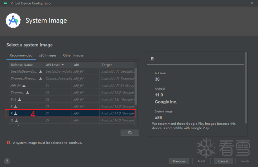
Task: Sort by API Level dropdown arrow
Action: click(63, 65)
